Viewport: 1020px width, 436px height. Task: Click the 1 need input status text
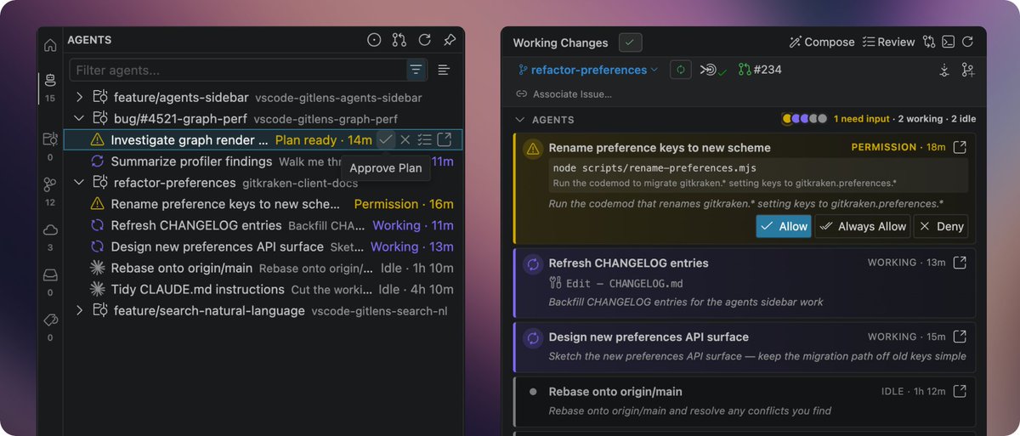point(864,119)
